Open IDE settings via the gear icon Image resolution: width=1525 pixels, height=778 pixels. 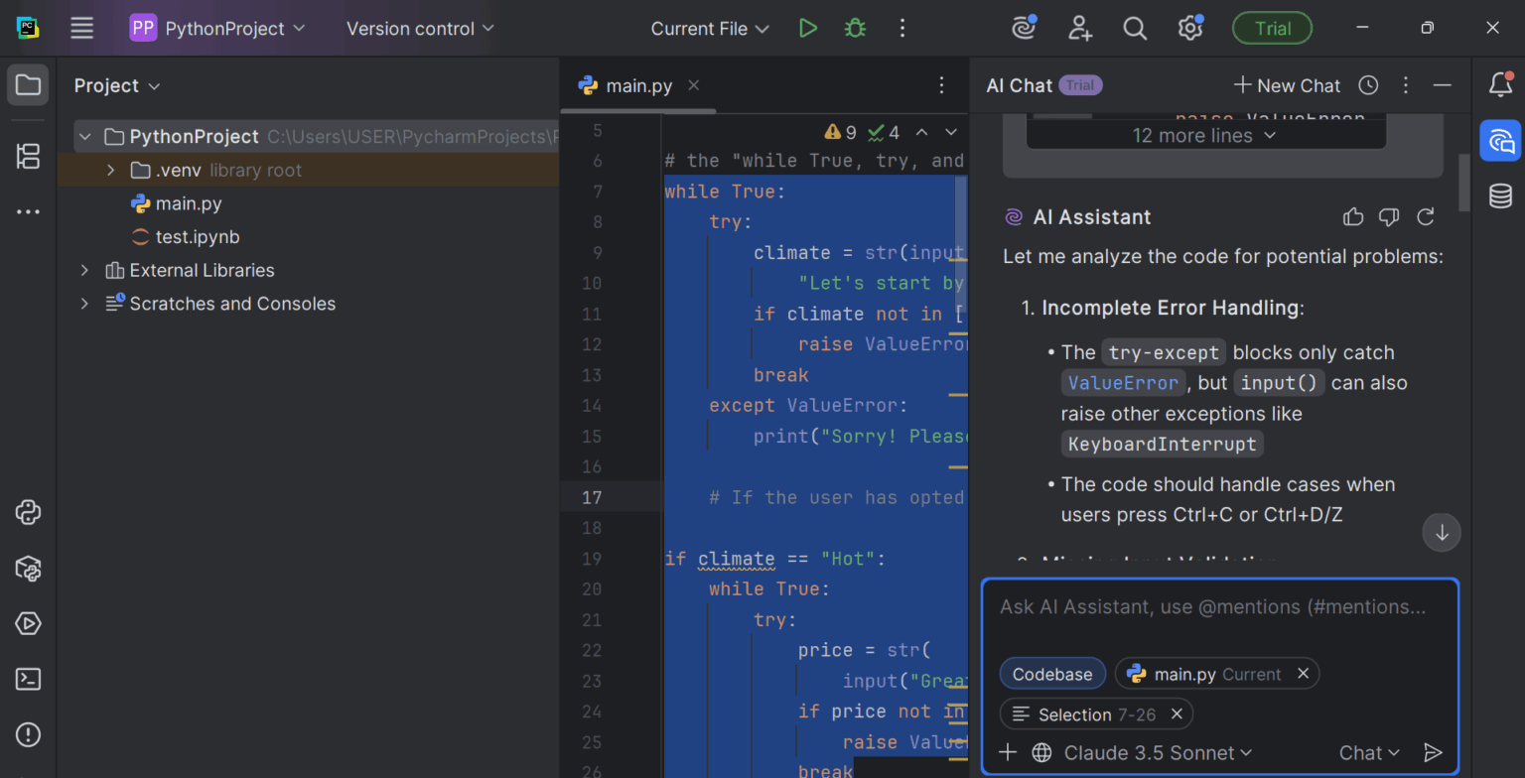pyautogui.click(x=1189, y=28)
